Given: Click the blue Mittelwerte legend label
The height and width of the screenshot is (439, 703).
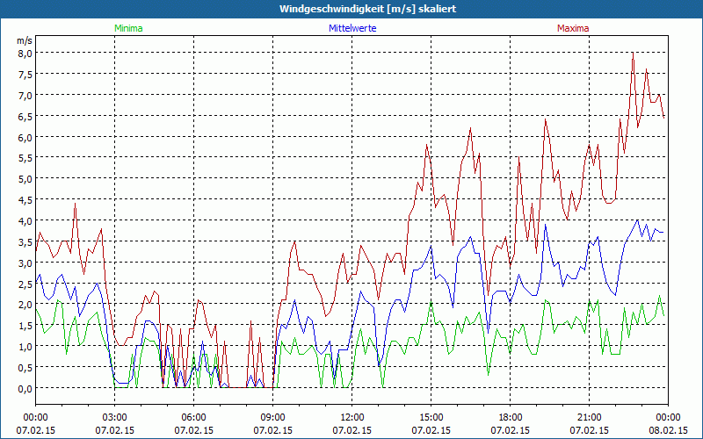Looking at the screenshot, I should coord(352,28).
